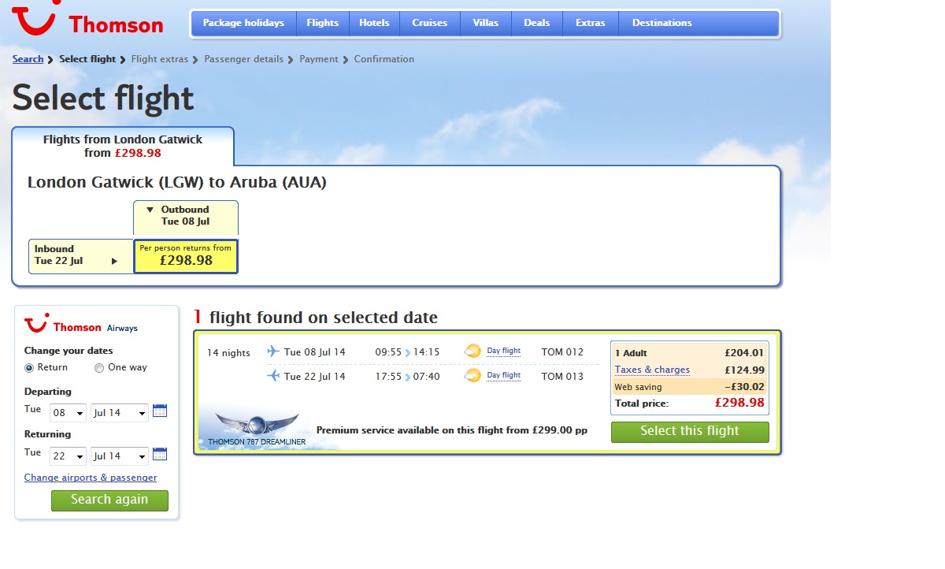Image resolution: width=945 pixels, height=569 pixels.
Task: Click the 1 Adult £204.01 row
Action: coord(690,353)
